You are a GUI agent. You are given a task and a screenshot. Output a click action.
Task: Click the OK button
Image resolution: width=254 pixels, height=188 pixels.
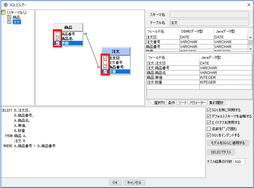point(115,182)
